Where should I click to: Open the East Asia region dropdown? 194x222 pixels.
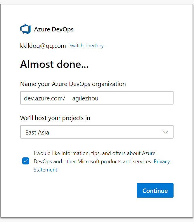97,132
